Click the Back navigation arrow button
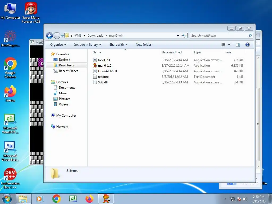This screenshot has width=272, height=204. coord(49,36)
